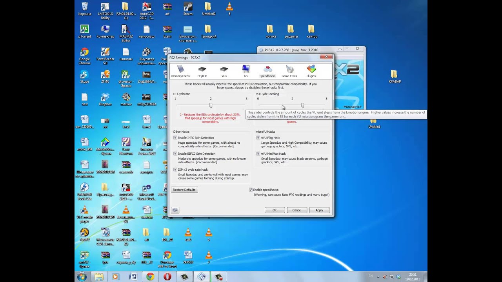Screen dimensions: 502x282
Task: Select the µTorrent desktop icon
Action: tap(85, 32)
